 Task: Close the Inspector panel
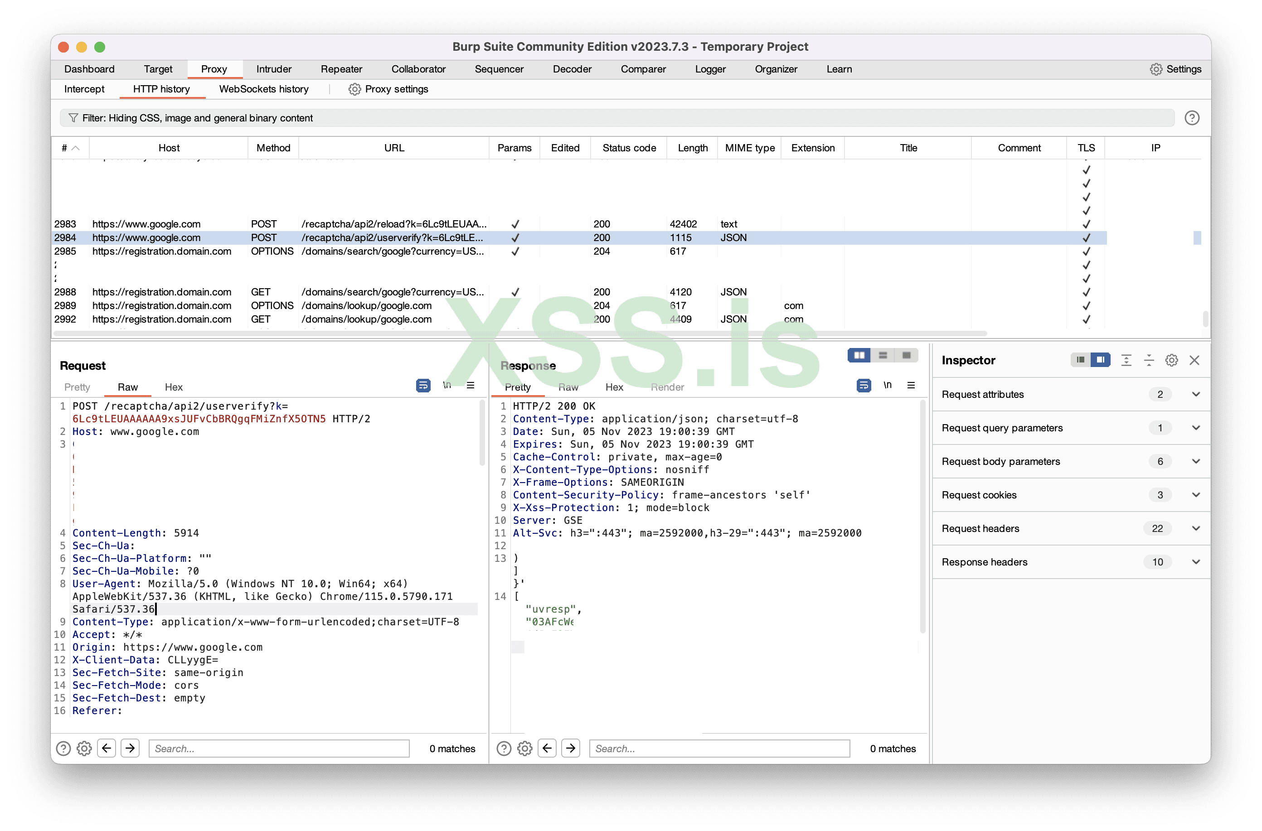point(1194,360)
